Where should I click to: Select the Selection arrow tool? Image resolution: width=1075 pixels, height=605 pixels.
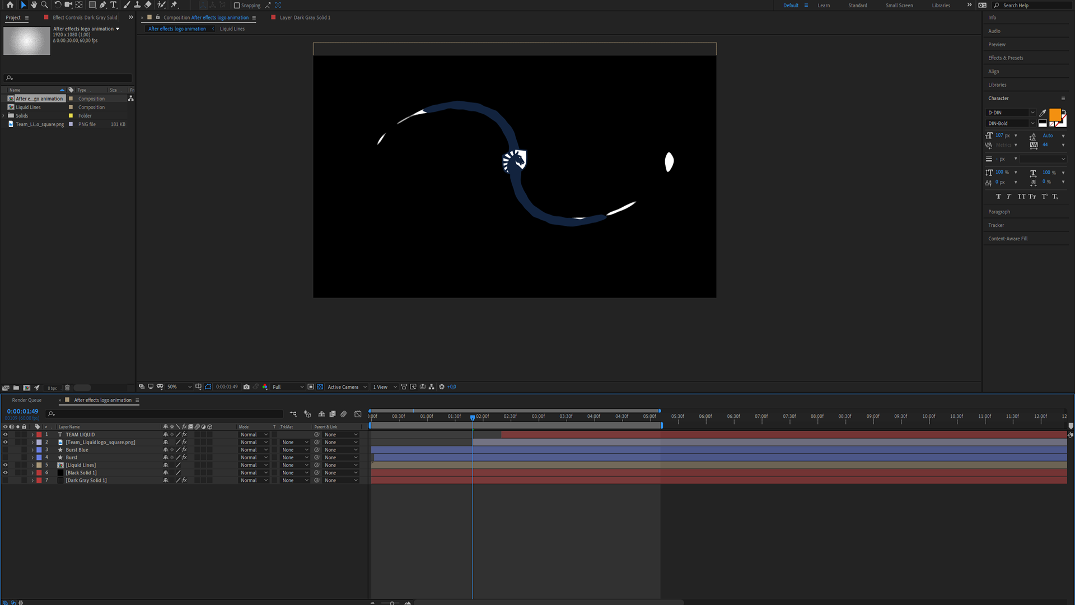(23, 4)
